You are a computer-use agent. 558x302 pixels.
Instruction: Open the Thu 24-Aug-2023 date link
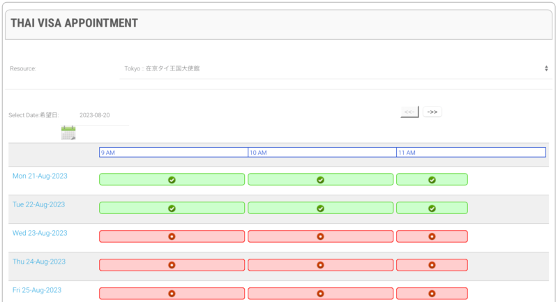coord(39,262)
